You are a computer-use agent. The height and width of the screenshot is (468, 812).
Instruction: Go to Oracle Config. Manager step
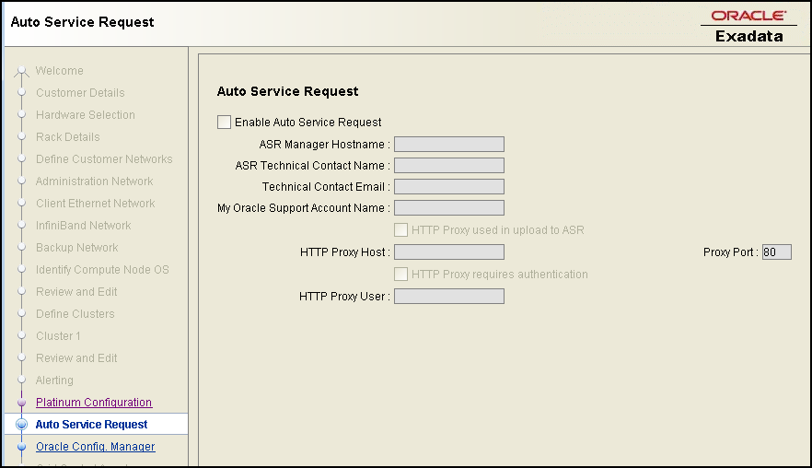click(x=96, y=446)
